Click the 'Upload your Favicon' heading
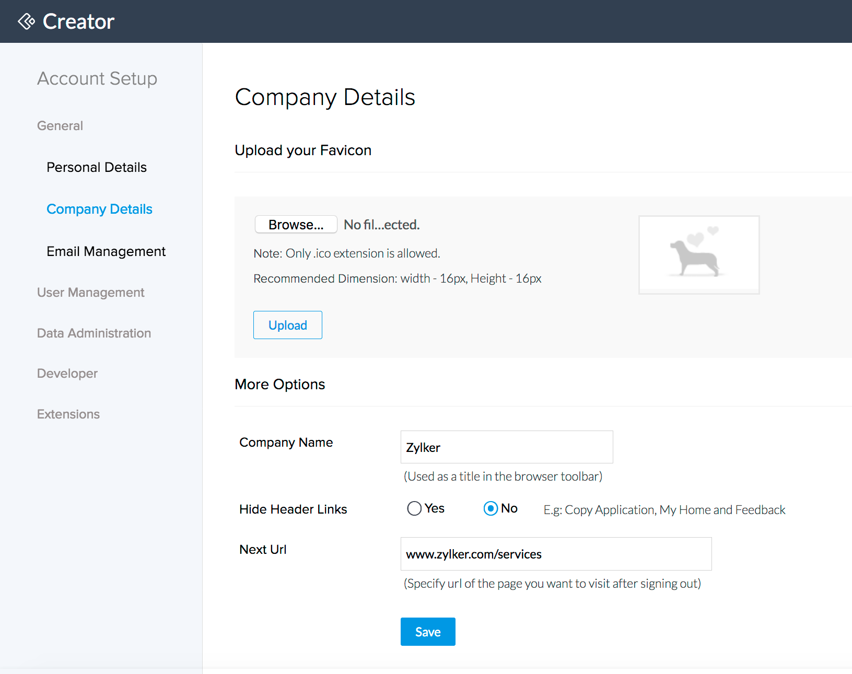This screenshot has width=852, height=674. pos(303,150)
